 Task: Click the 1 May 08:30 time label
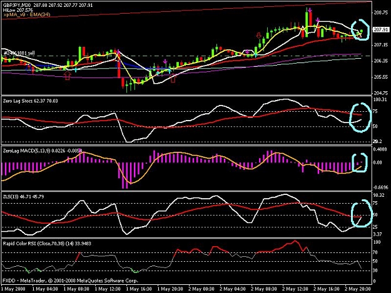click(x=76, y=289)
